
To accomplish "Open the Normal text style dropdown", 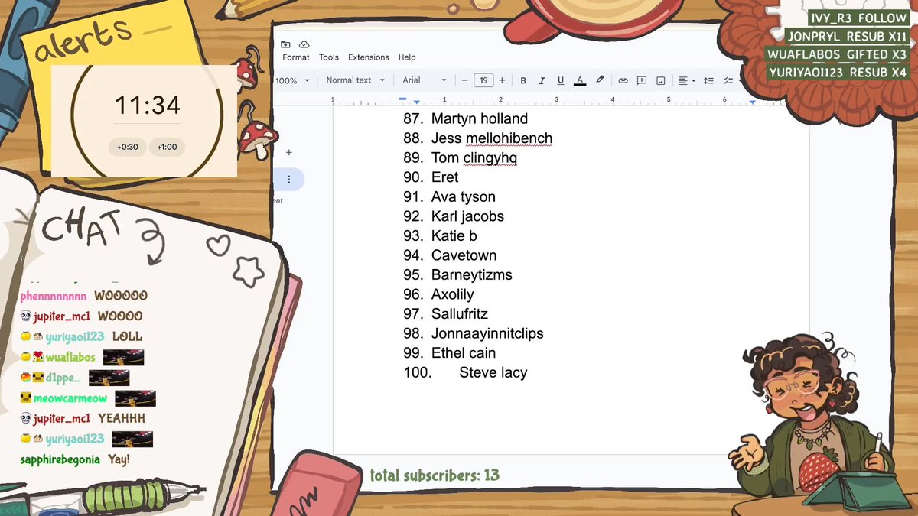I will click(x=356, y=80).
